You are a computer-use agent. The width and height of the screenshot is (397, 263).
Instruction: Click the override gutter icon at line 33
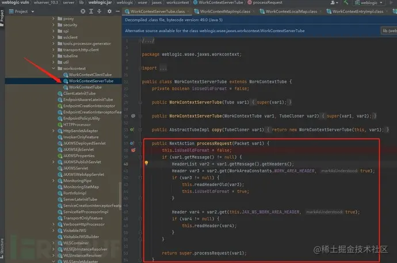pos(132,130)
